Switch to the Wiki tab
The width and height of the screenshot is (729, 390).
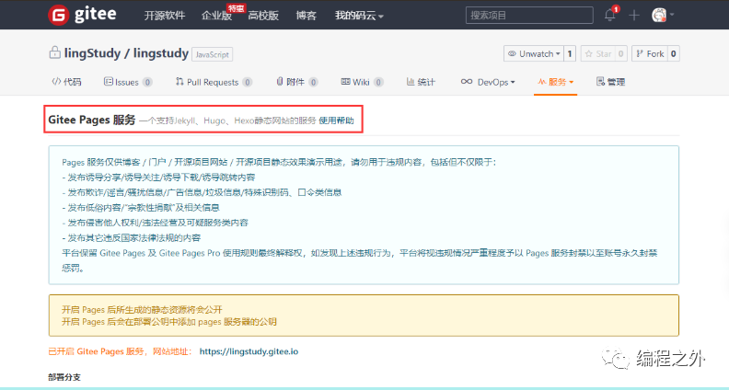point(362,82)
